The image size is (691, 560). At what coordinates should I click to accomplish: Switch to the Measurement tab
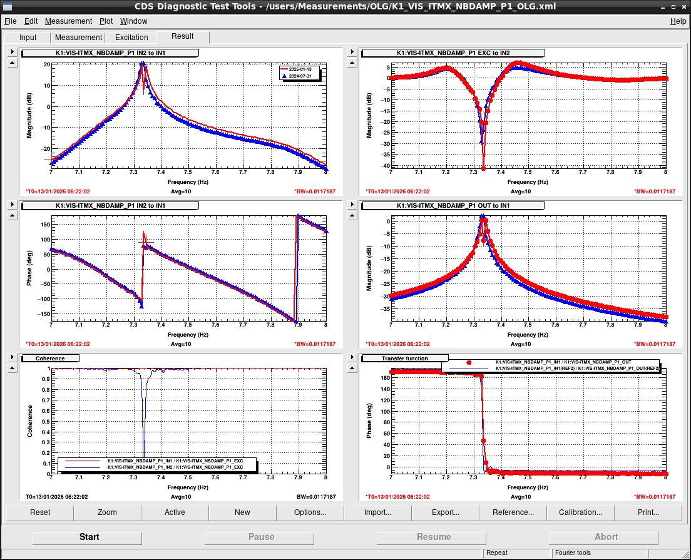tap(78, 38)
